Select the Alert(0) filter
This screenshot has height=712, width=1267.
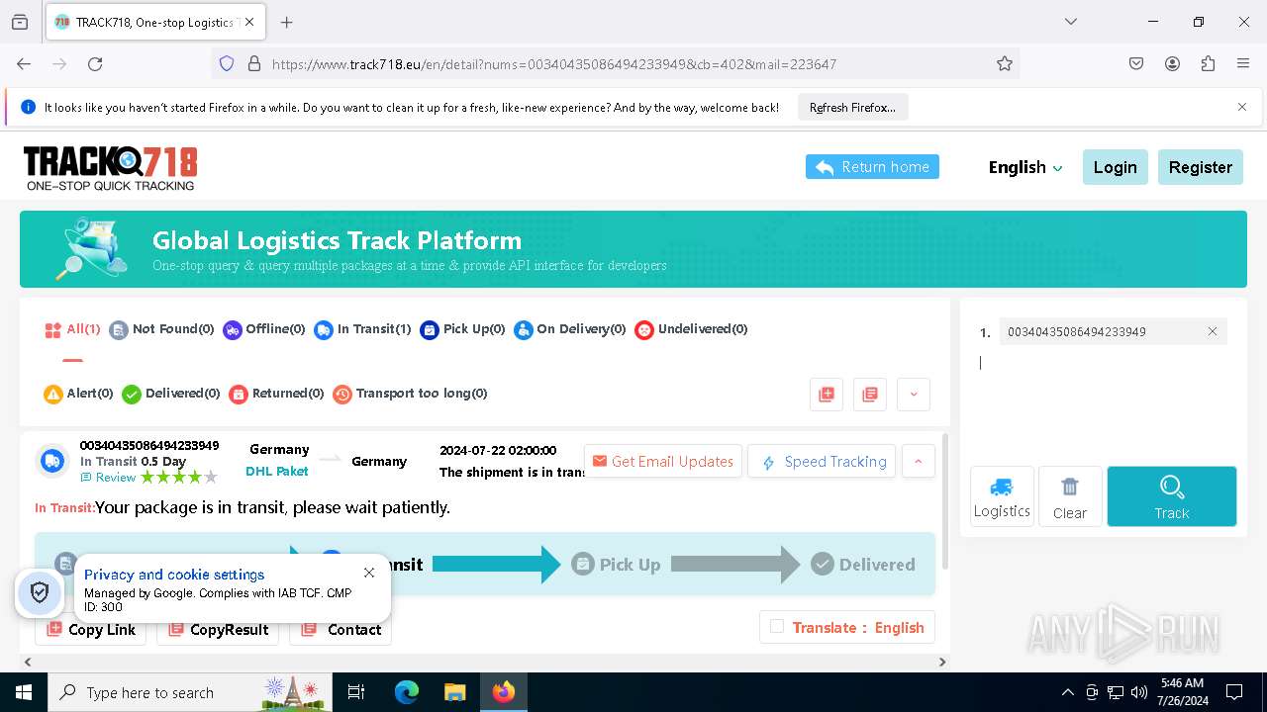[78, 394]
